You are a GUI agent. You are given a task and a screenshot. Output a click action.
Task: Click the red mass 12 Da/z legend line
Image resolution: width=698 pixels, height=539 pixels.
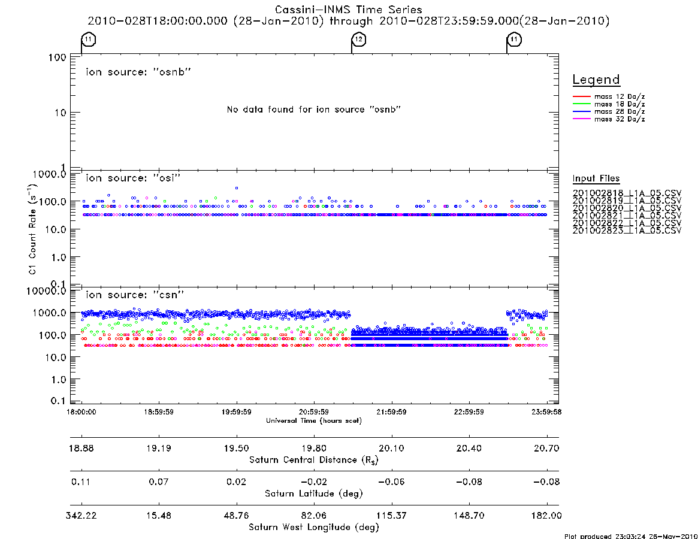[x=581, y=96]
